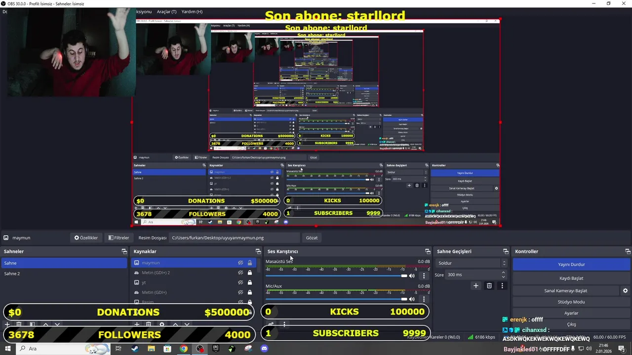Open source properties gear in Kaynaklar toolbar

tap(162, 324)
